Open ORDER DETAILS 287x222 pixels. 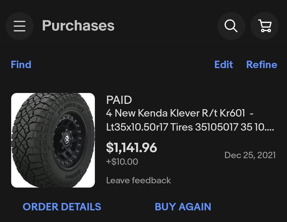pos(62,207)
